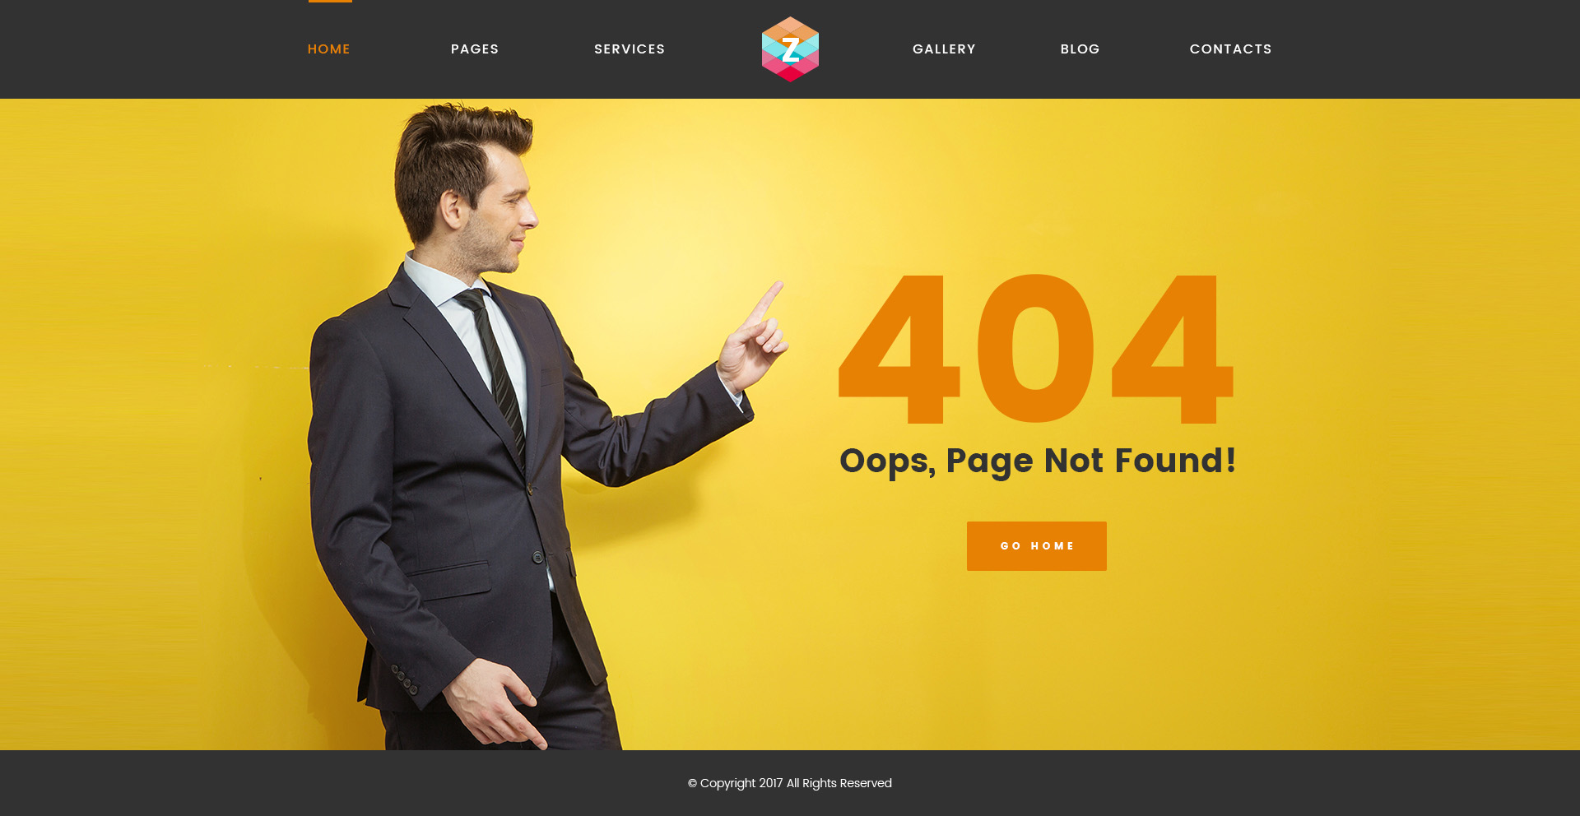
Task: Click the first 4 digit in 404
Action: [899, 349]
